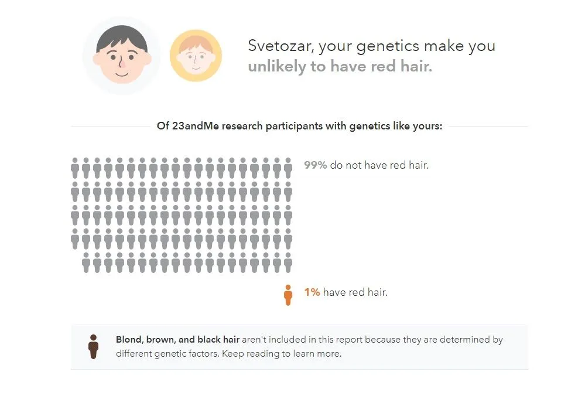Viewport: 585px width, 393px height.
Task: Click the "have red hair." label beside 1%
Action: pyautogui.click(x=355, y=292)
